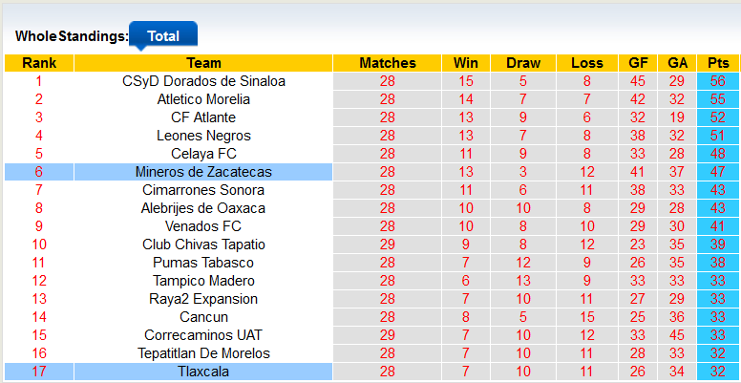This screenshot has height=383, width=741.
Task: Open the CSyD Dorados de Sinaloa team link
Action: click(203, 81)
